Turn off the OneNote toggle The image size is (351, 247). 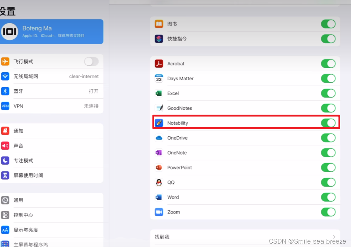click(x=328, y=153)
